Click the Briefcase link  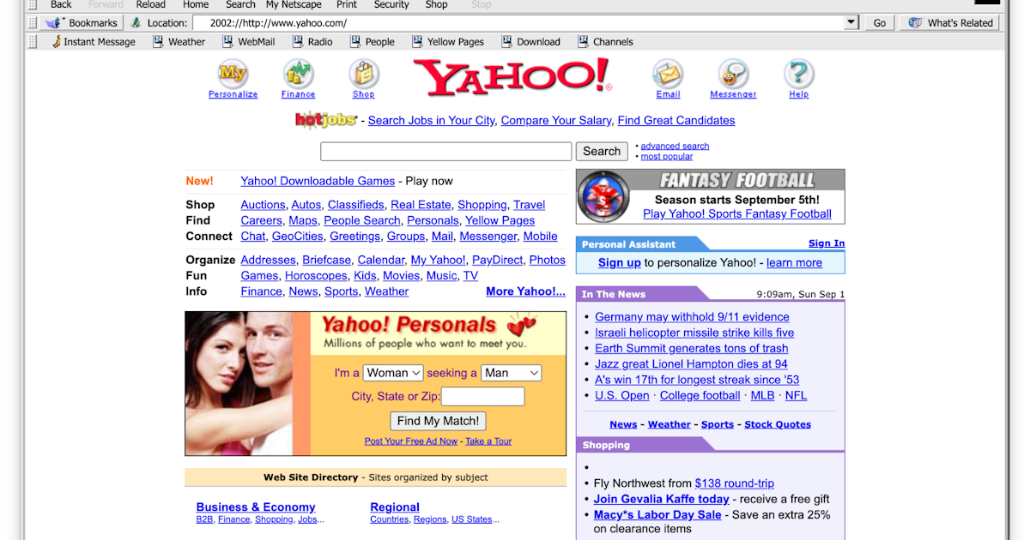pos(326,260)
